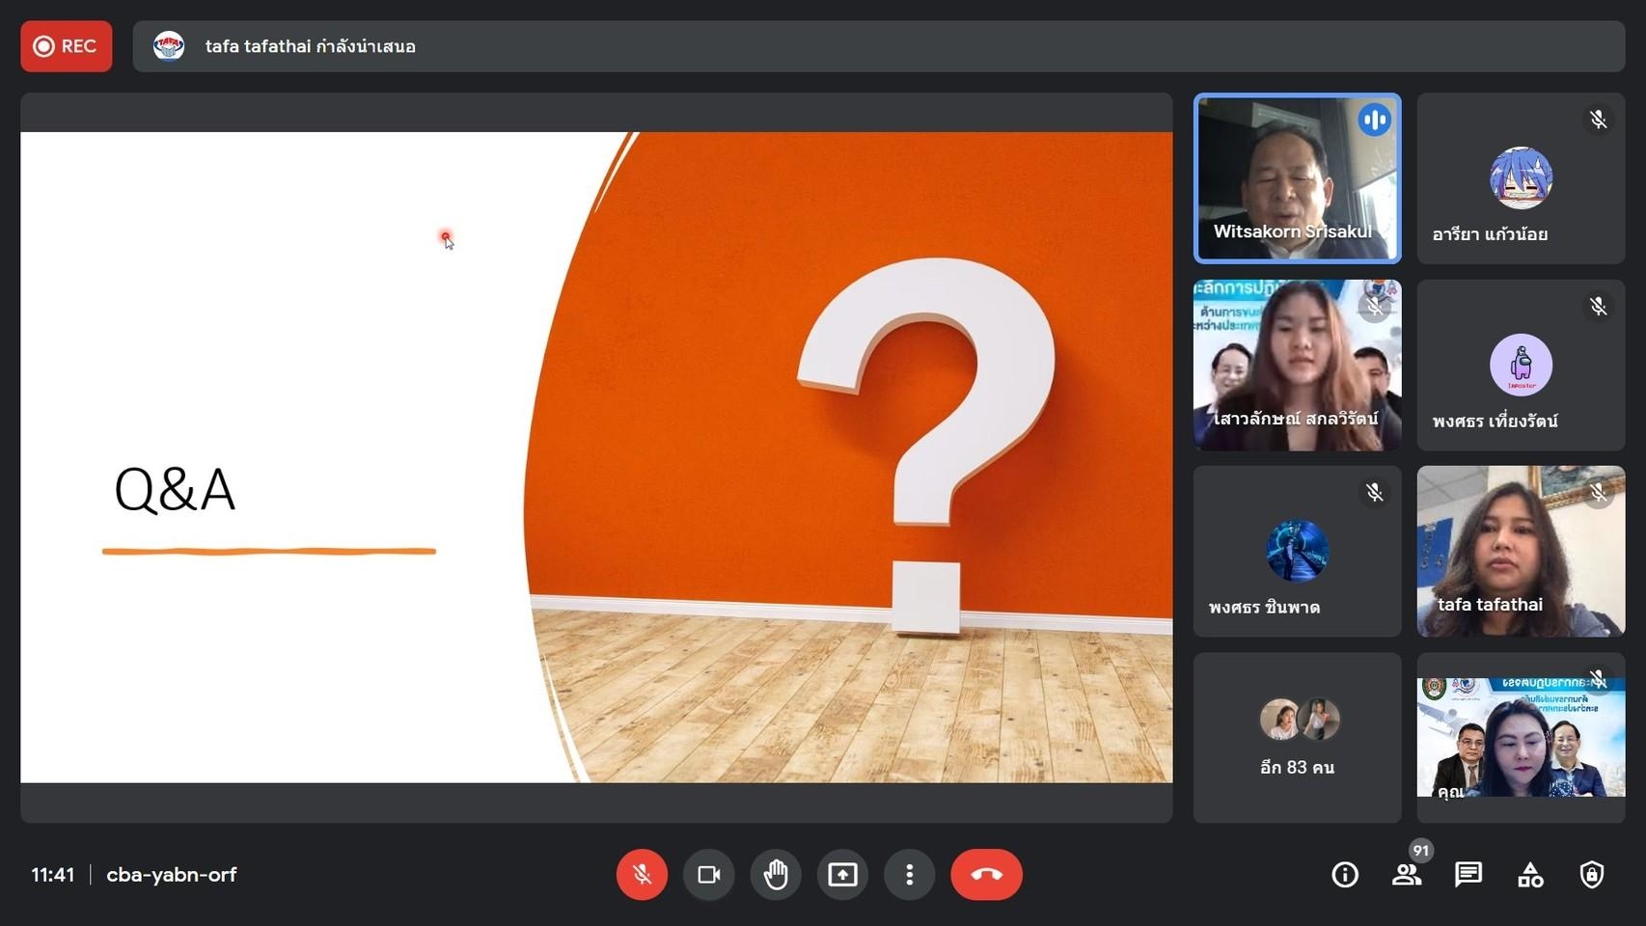Raise hand in the meeting
Viewport: 1646px width, 926px height.
pyautogui.click(x=776, y=875)
